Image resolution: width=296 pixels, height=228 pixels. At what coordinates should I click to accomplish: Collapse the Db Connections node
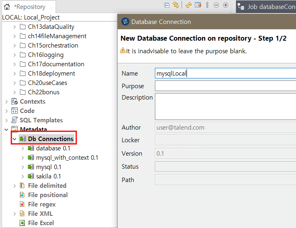(15, 139)
